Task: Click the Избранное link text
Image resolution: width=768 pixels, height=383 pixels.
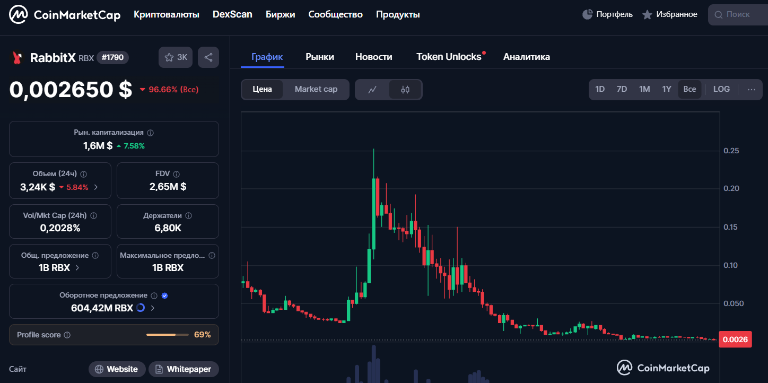Action: click(x=677, y=14)
